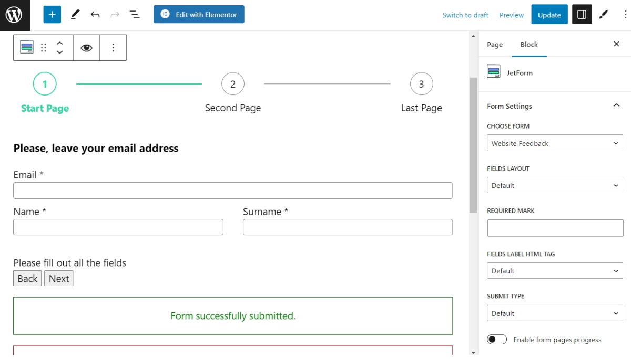
Task: Click the Switch to draft link
Action: [465, 15]
